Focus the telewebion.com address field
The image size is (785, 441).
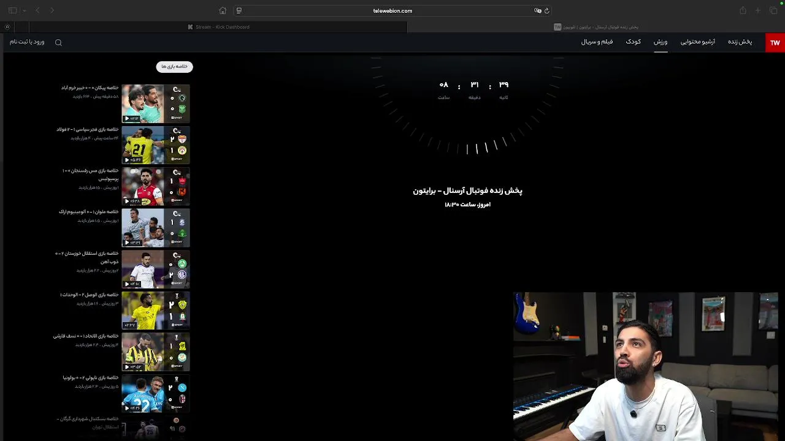pyautogui.click(x=392, y=10)
